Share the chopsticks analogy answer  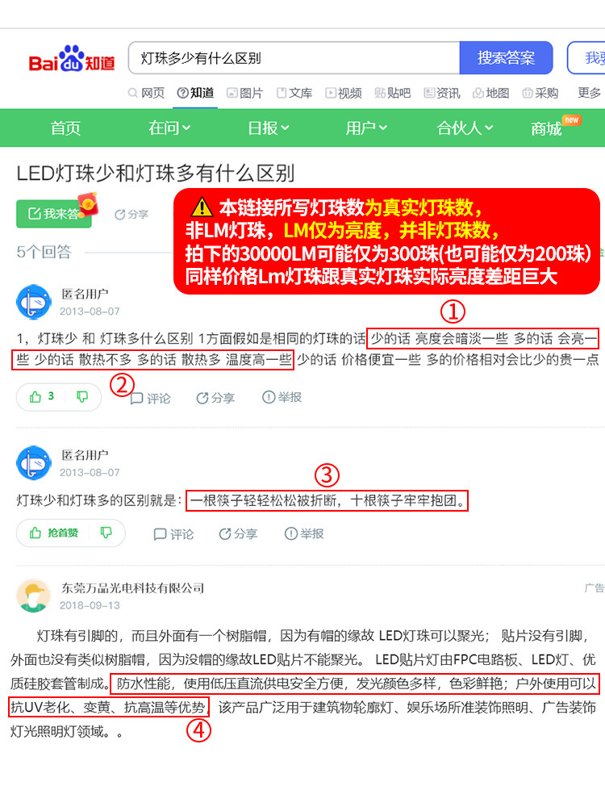pyautogui.click(x=238, y=533)
